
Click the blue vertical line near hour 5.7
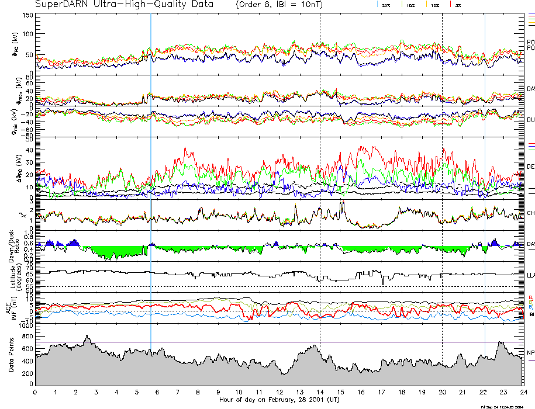(x=151, y=175)
